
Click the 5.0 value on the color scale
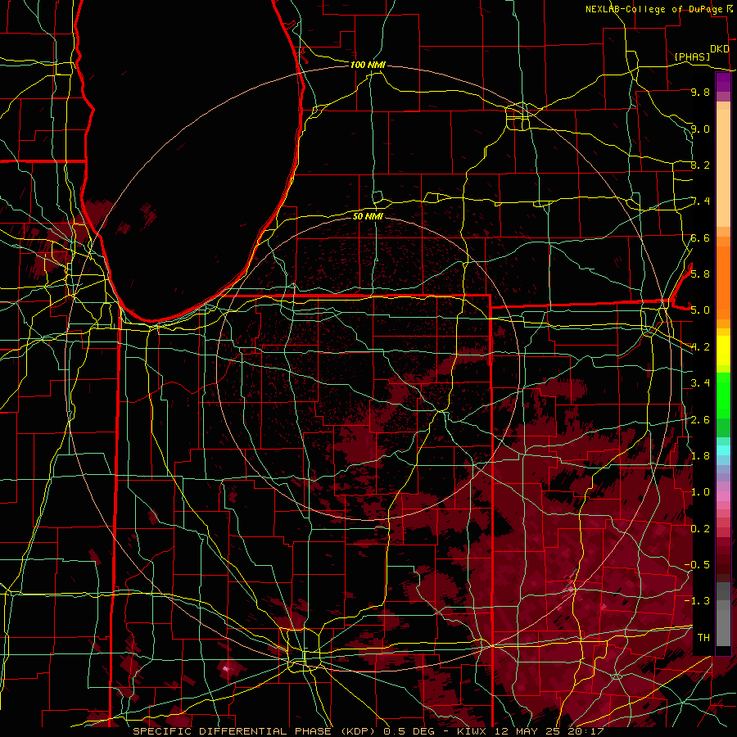tap(700, 310)
